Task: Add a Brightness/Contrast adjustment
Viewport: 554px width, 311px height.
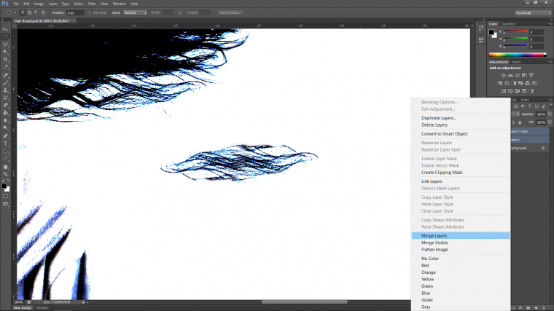Action: 503,75
